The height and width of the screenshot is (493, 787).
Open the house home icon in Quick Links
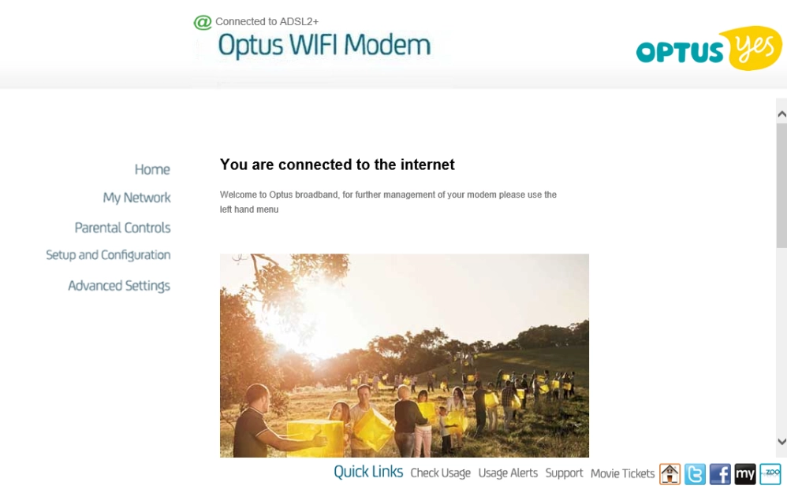670,474
